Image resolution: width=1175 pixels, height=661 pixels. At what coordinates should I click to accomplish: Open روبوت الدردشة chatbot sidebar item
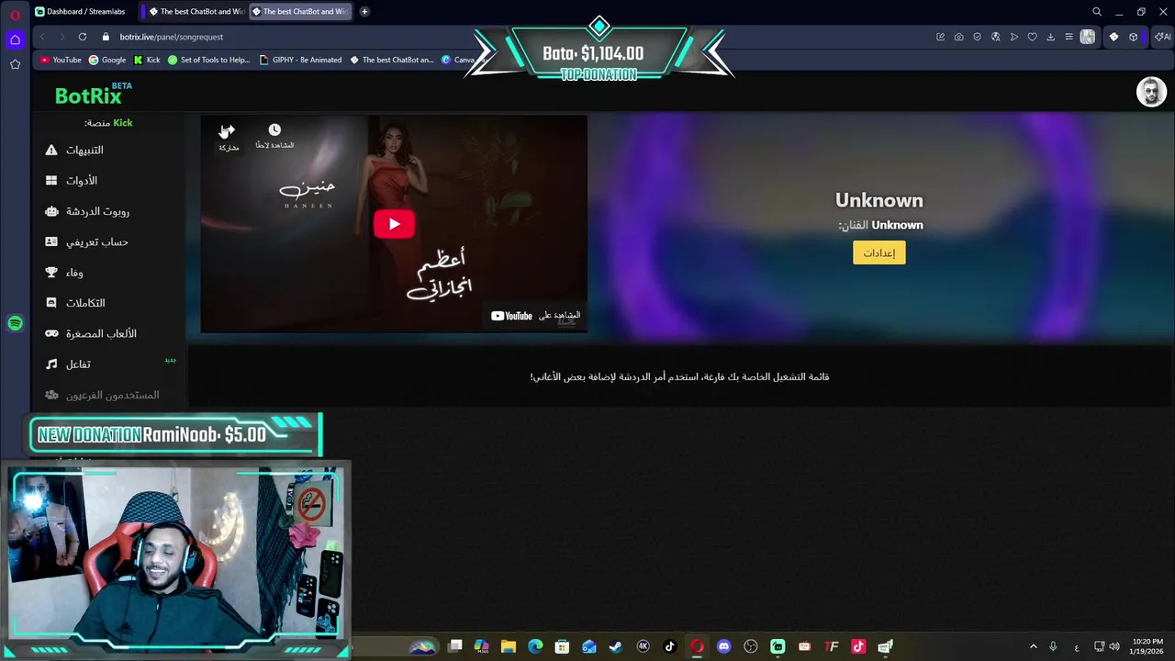pos(97,211)
